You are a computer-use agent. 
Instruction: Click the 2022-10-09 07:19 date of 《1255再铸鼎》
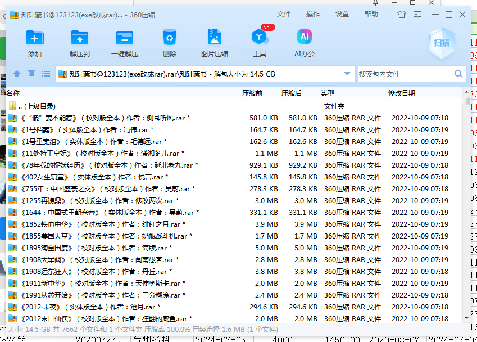[x=420, y=201]
